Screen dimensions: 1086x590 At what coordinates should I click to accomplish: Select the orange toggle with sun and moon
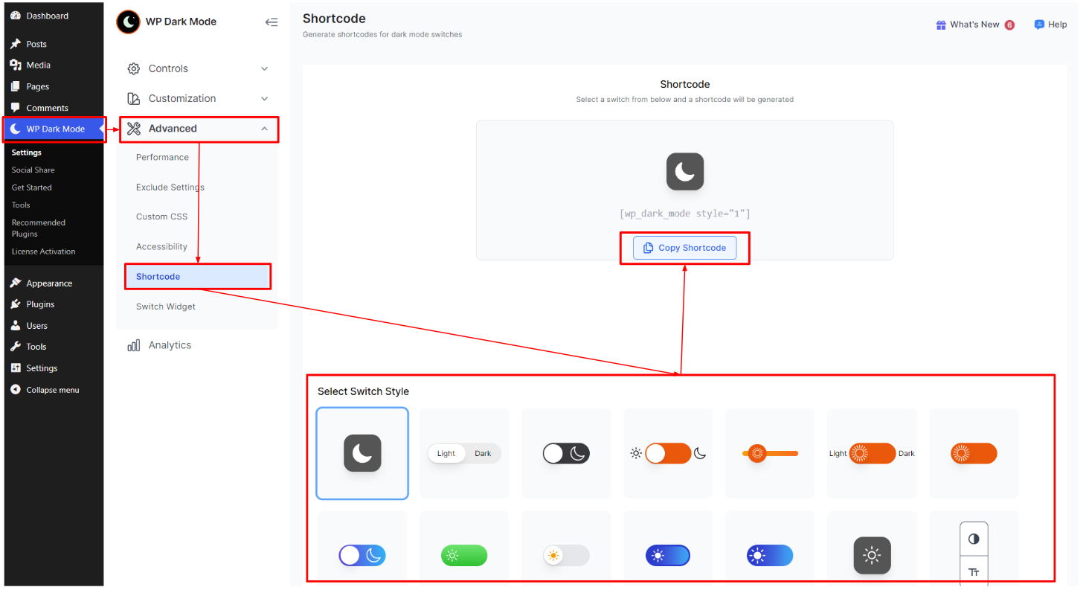[x=668, y=453]
